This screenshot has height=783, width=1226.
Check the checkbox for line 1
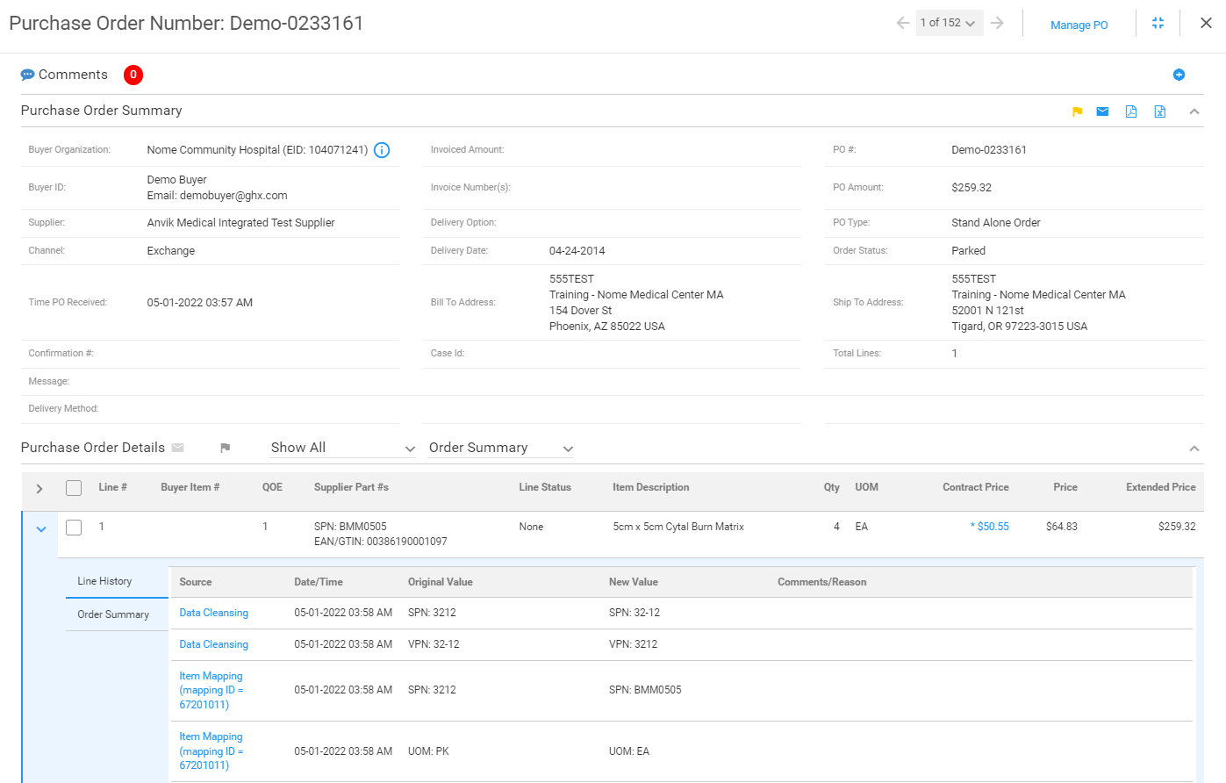tap(74, 528)
